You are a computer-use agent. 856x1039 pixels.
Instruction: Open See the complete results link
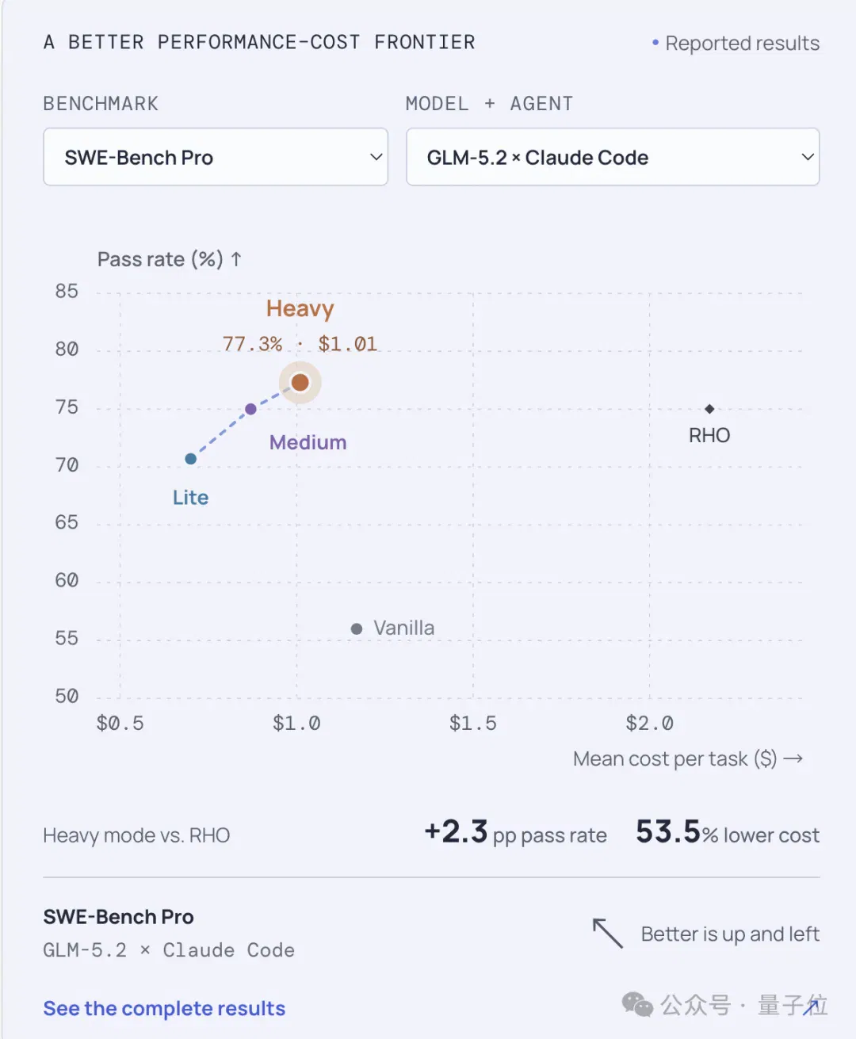tap(164, 1008)
